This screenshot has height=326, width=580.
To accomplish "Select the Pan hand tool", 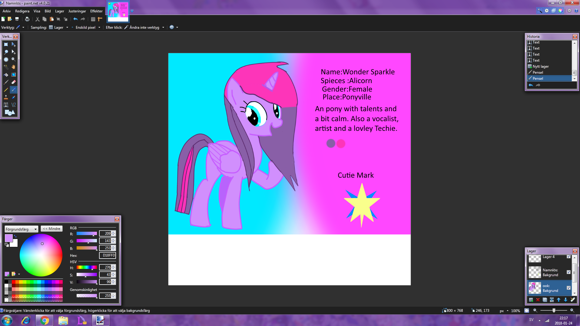I will (x=14, y=67).
